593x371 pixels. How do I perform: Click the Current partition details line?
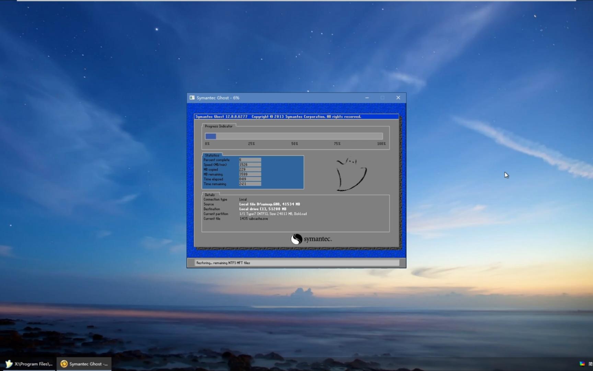(x=273, y=214)
